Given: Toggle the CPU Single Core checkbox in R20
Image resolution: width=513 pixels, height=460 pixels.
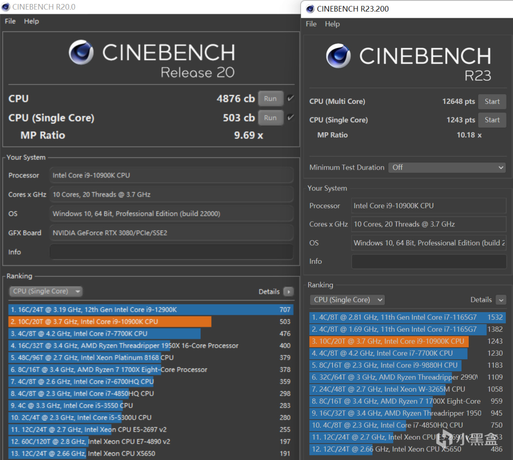Looking at the screenshot, I should pos(290,118).
